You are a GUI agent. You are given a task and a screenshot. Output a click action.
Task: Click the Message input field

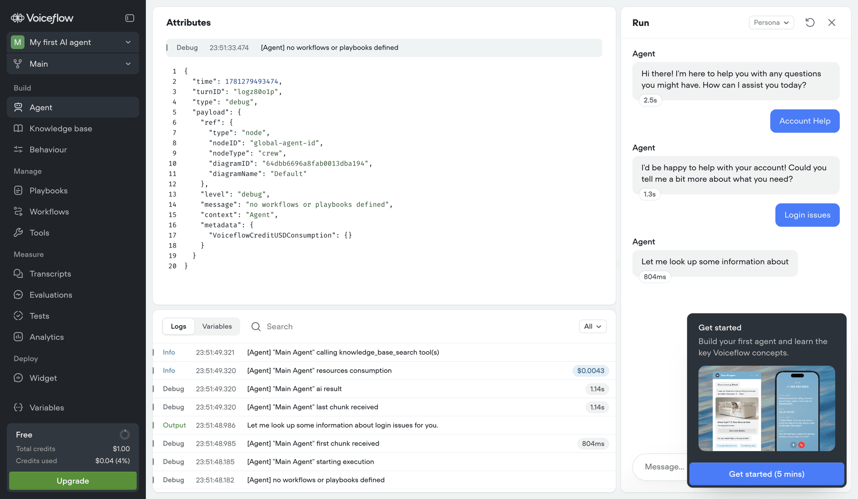point(661,466)
